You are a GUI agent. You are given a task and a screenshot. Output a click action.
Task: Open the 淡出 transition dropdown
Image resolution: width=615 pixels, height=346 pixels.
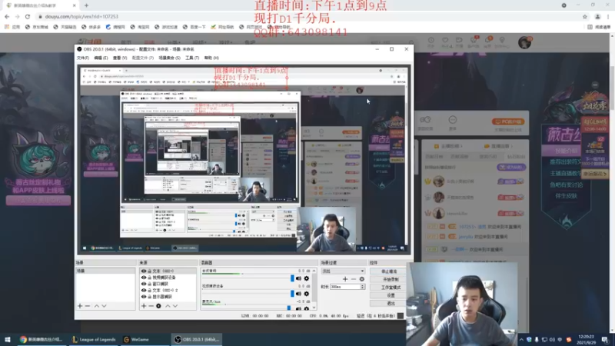click(343, 271)
